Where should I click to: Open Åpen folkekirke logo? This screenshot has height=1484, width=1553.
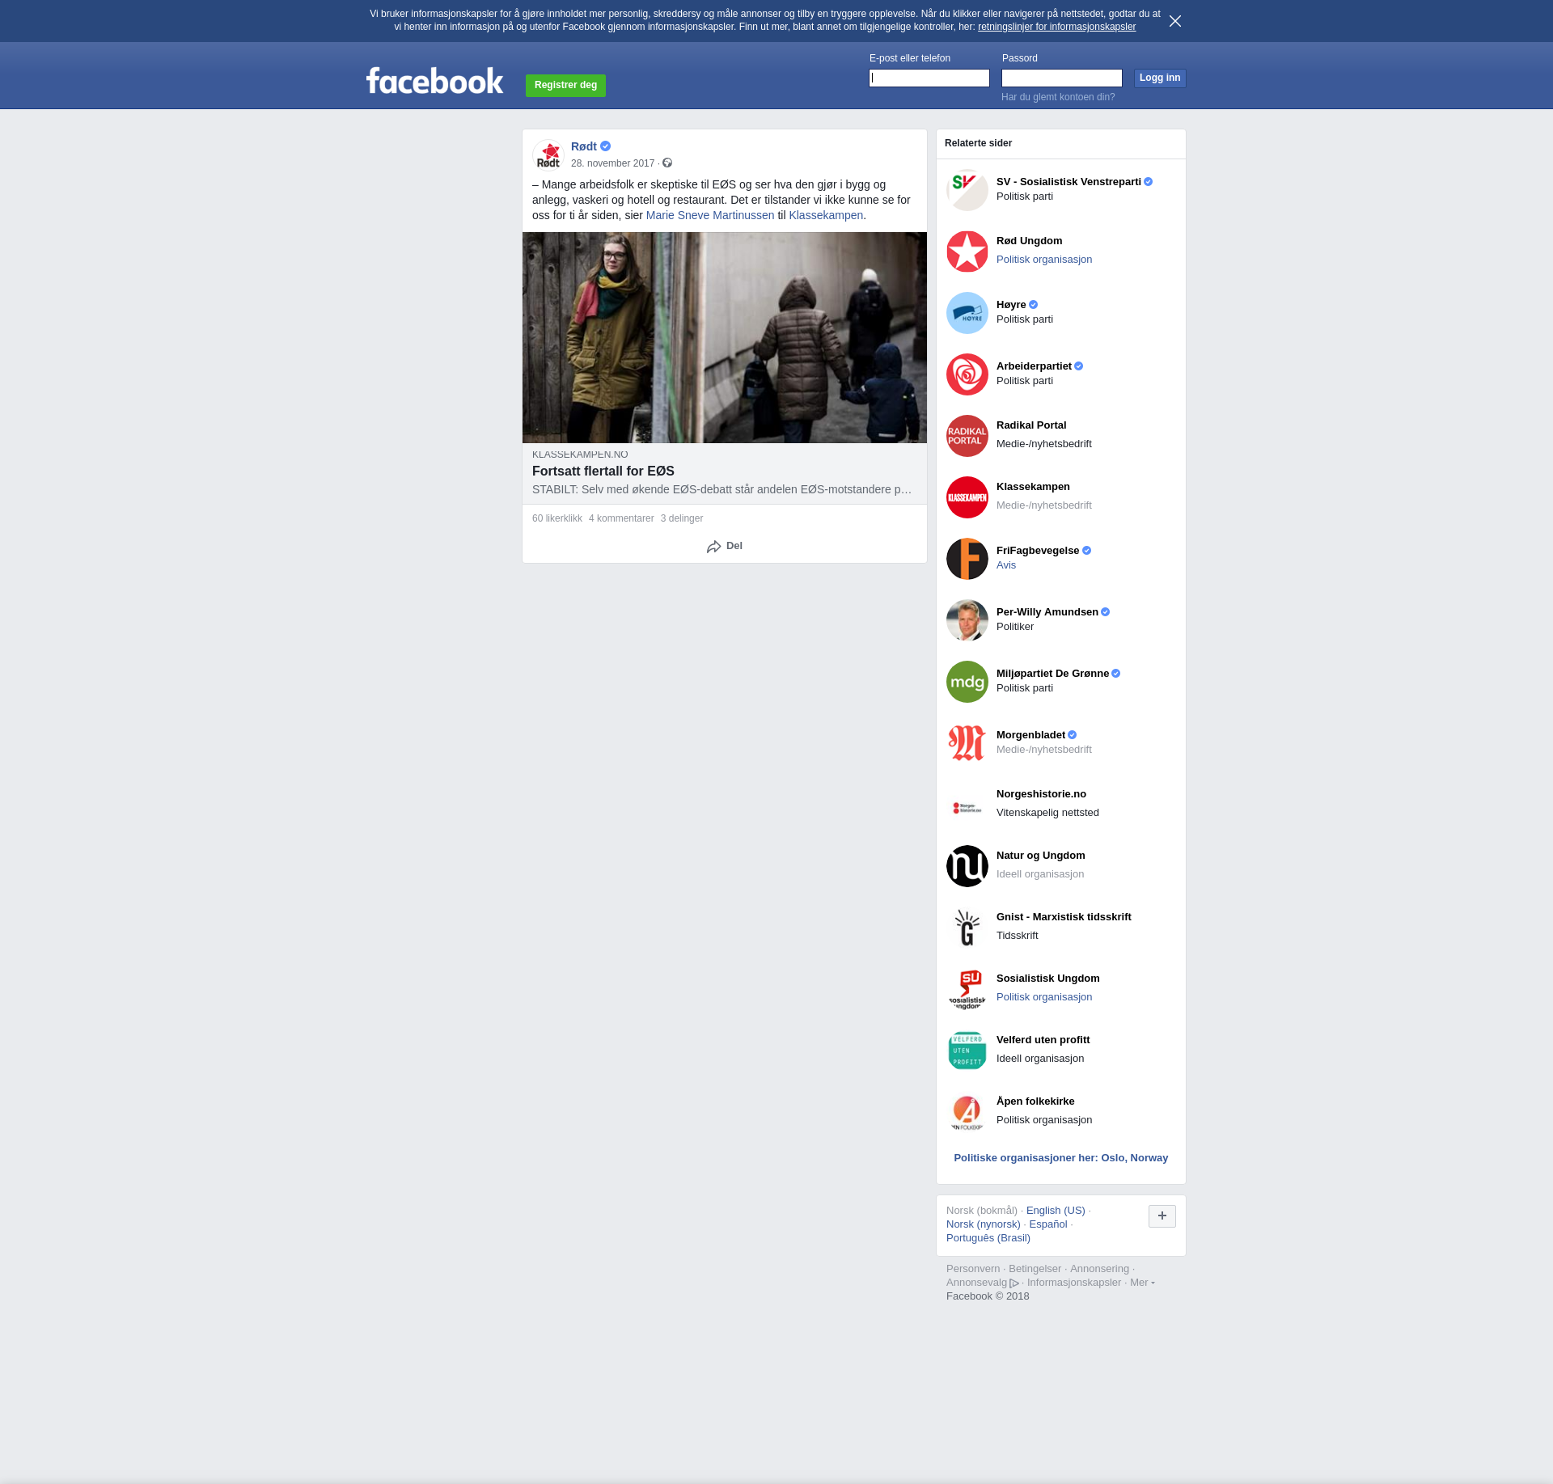[x=967, y=1112]
